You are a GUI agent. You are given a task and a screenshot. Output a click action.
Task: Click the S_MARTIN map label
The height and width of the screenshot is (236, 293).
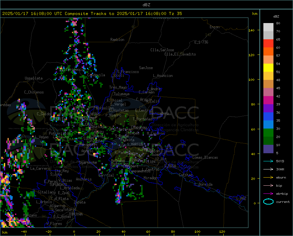[x=135, y=144]
